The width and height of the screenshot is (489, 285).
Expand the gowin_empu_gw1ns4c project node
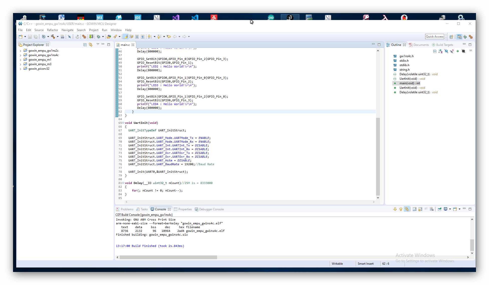[20, 55]
